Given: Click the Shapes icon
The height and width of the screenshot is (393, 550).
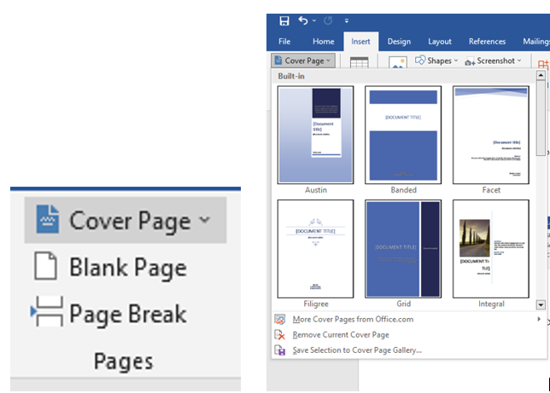Looking at the screenshot, I should click(420, 61).
